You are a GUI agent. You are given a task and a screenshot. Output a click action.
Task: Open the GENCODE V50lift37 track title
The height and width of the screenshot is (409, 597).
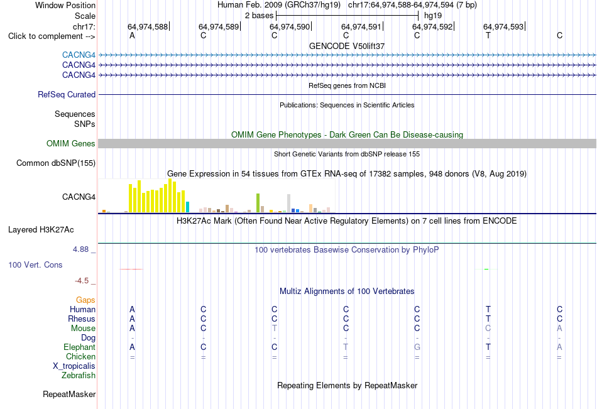347,46
